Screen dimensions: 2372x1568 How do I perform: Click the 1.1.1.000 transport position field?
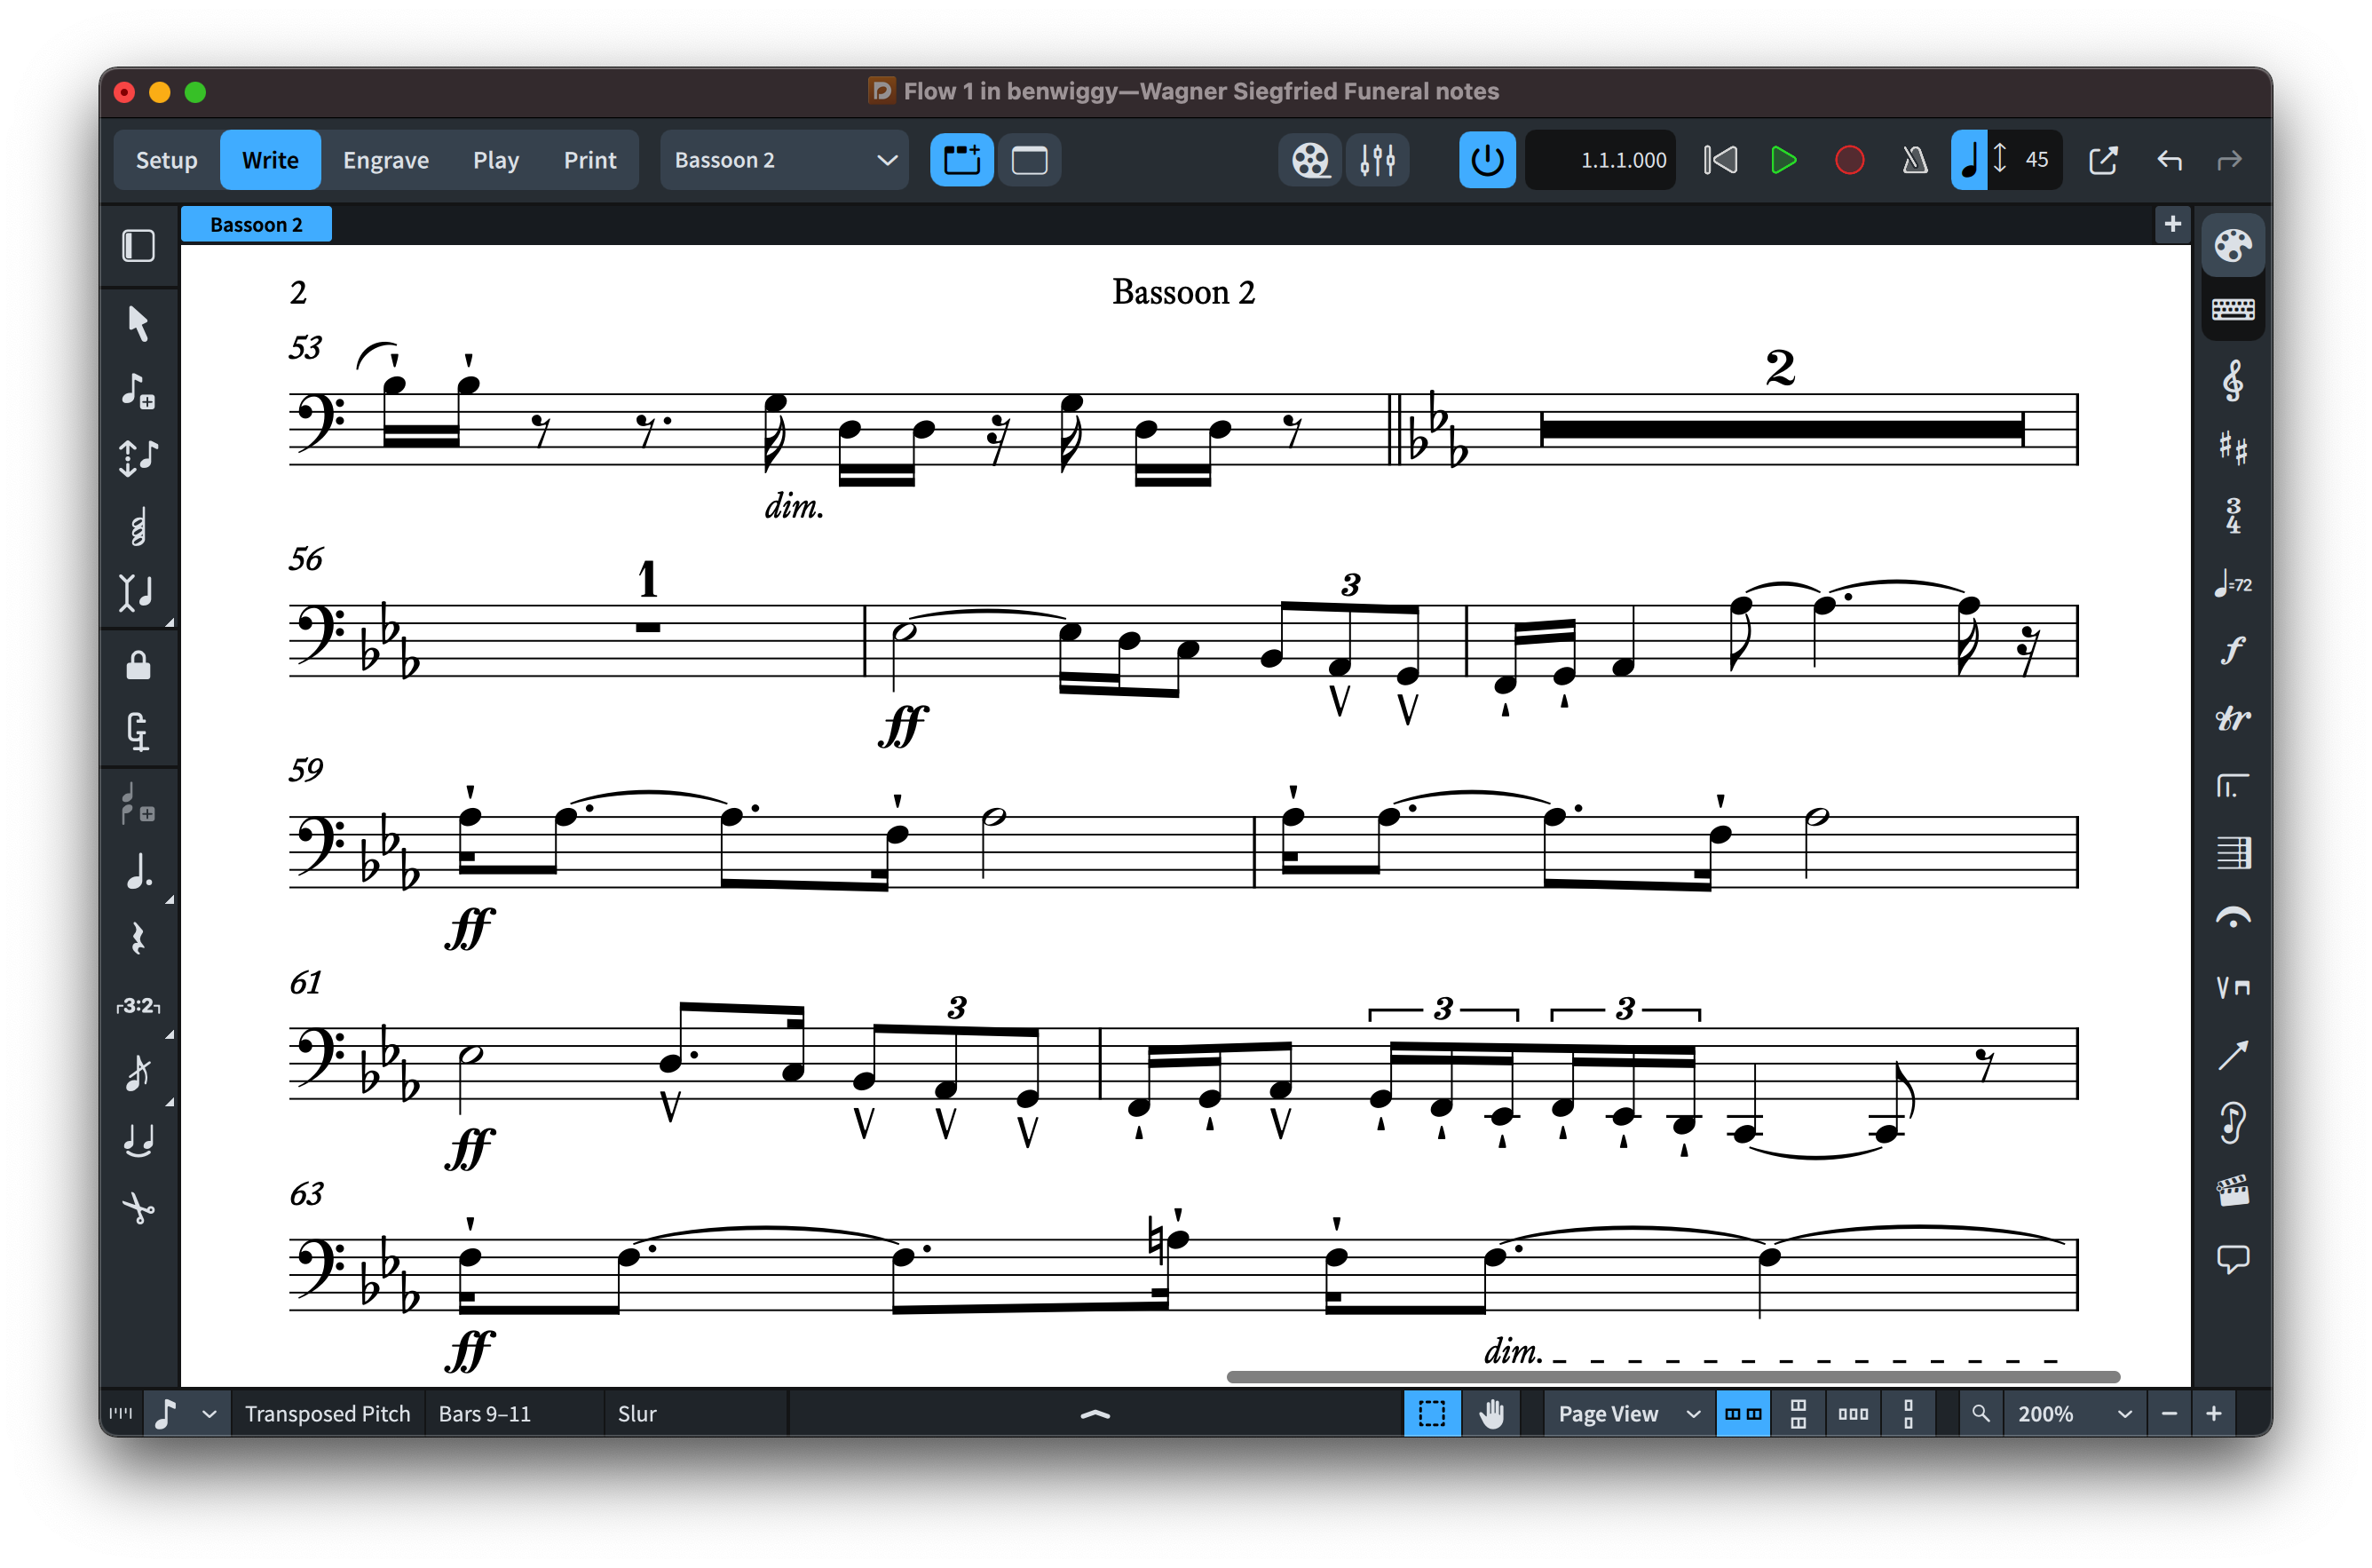click(x=1601, y=160)
